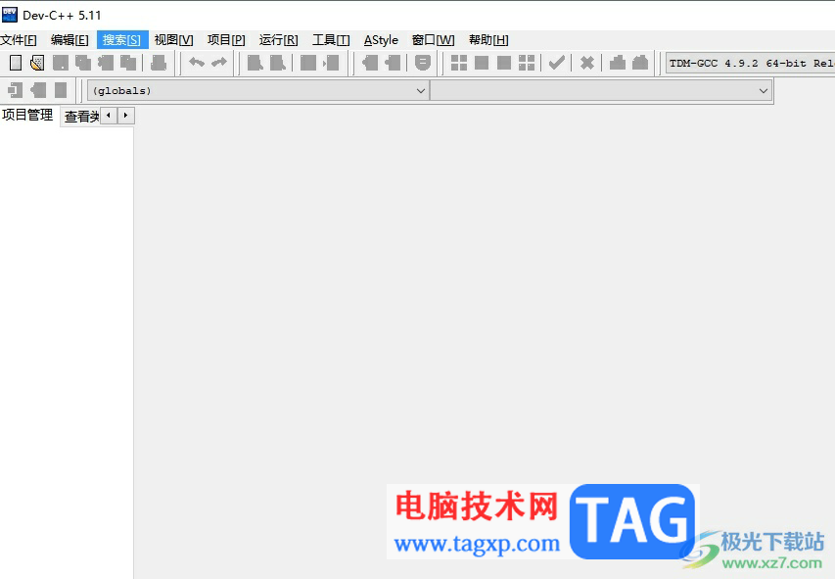Image resolution: width=835 pixels, height=579 pixels.
Task: Open the 窗口[W] menu
Action: coord(434,40)
